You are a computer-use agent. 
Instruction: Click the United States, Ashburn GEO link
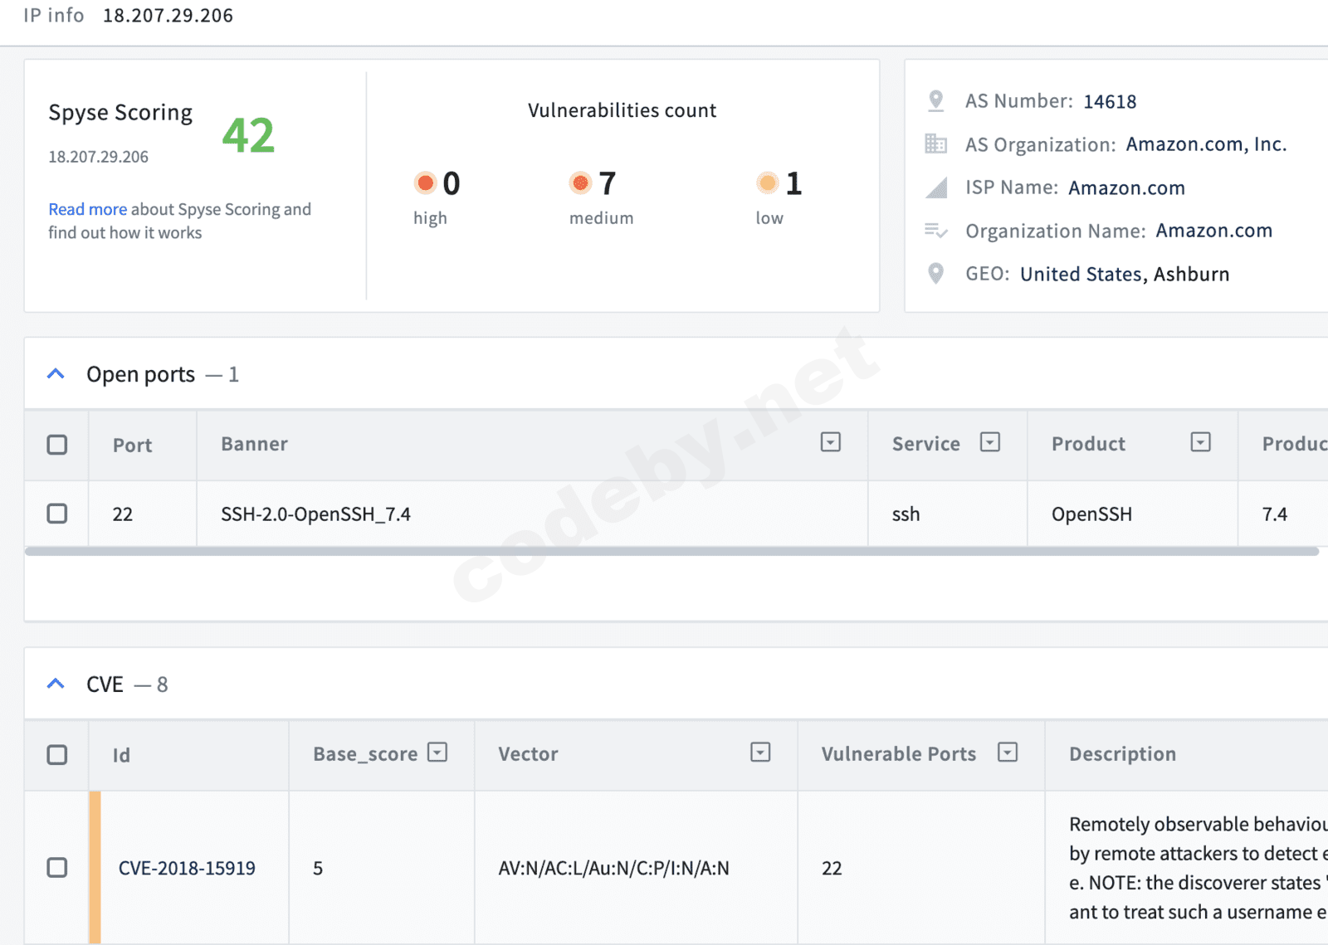click(x=1125, y=275)
